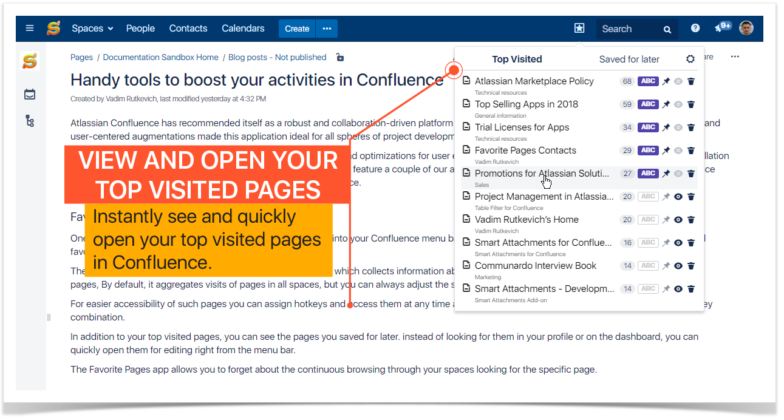Expand the sidebar with collapse handle
This screenshot has width=784, height=420.
click(x=49, y=317)
